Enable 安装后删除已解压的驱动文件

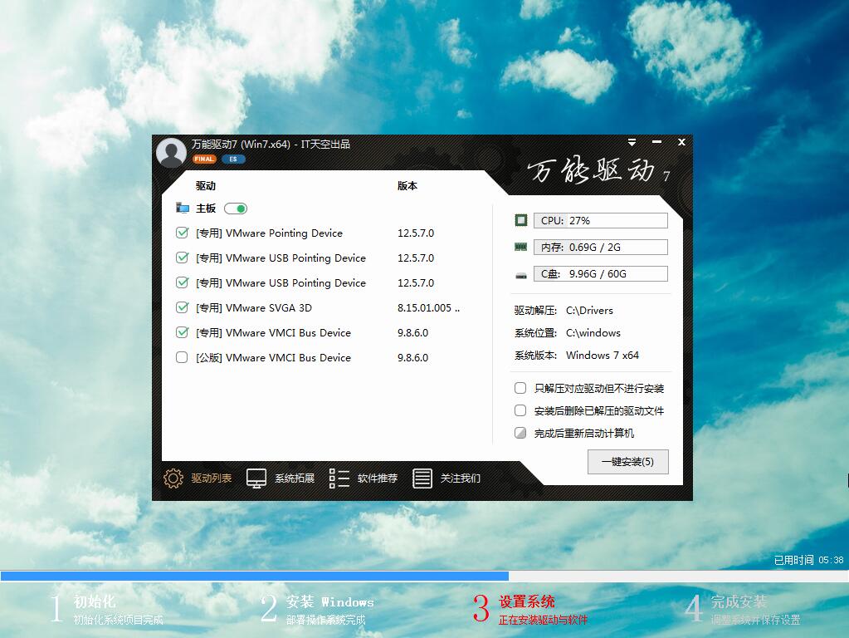pos(520,410)
